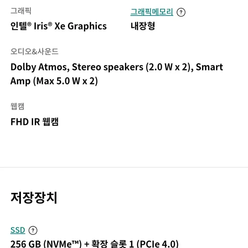248x248 pixels.
Task: Select the 그래픽 spec label
Action: [x=21, y=11]
